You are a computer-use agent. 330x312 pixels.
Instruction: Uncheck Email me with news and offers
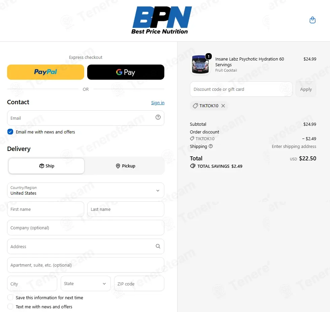(x=10, y=132)
